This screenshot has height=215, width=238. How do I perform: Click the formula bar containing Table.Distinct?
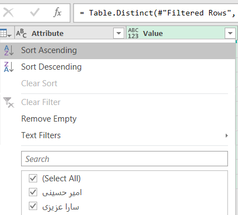pos(155,13)
